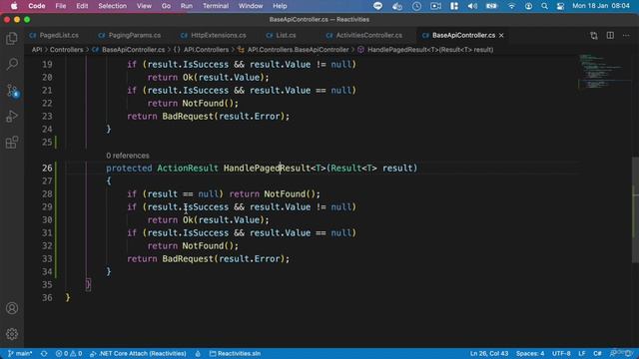Open the Run and Debug view

pyautogui.click(x=12, y=117)
